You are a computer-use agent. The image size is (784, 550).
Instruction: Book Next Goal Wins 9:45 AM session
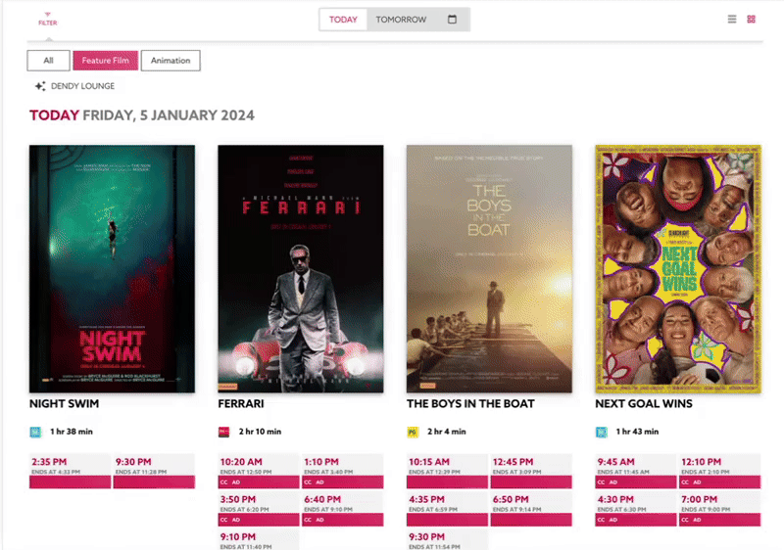[635, 471]
